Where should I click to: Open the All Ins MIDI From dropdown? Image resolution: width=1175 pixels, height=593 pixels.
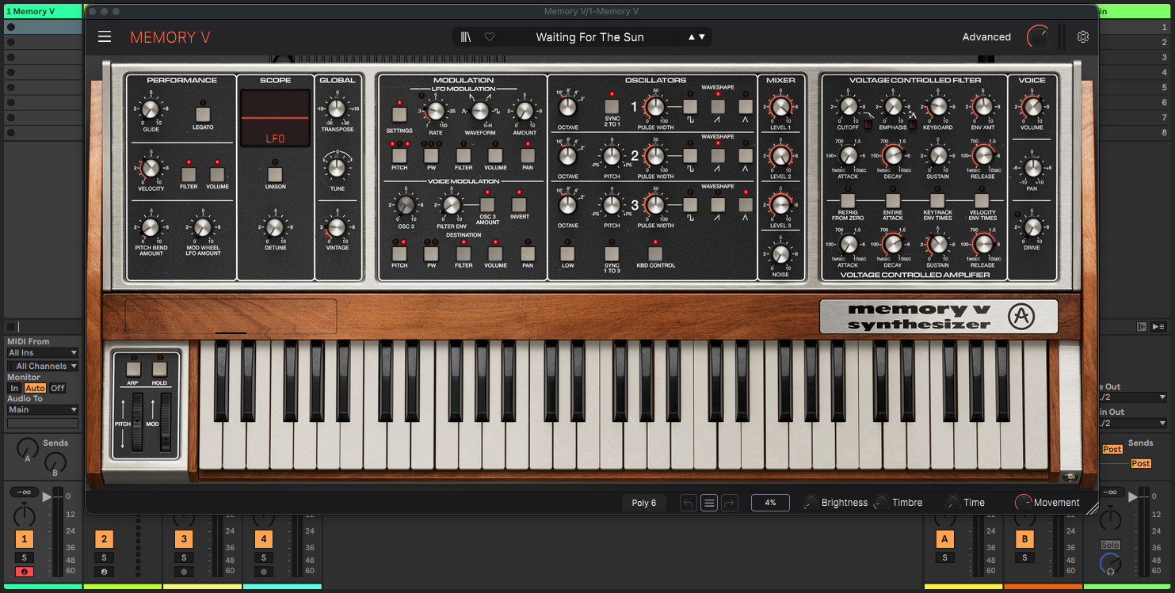(43, 352)
